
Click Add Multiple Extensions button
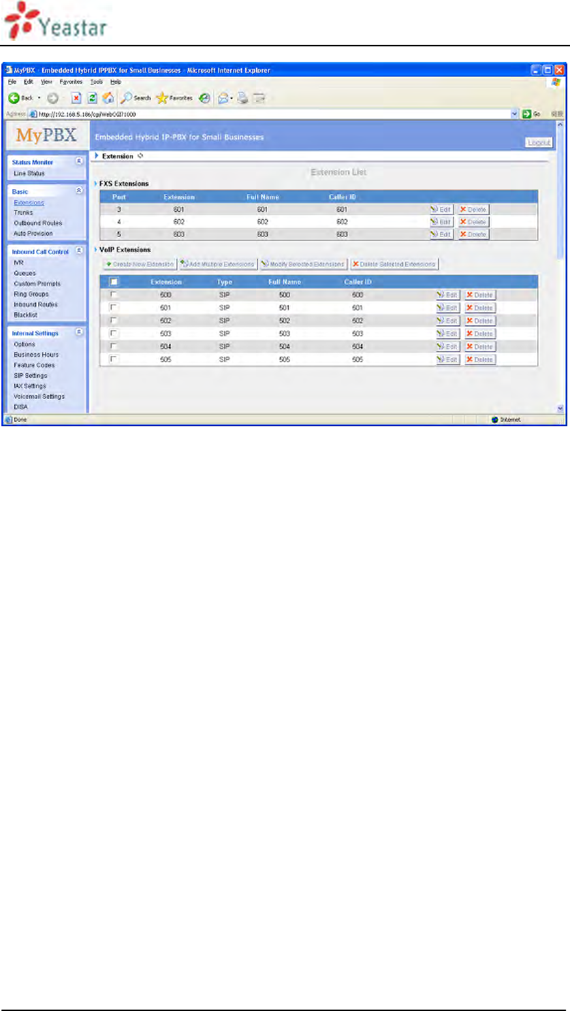click(218, 264)
